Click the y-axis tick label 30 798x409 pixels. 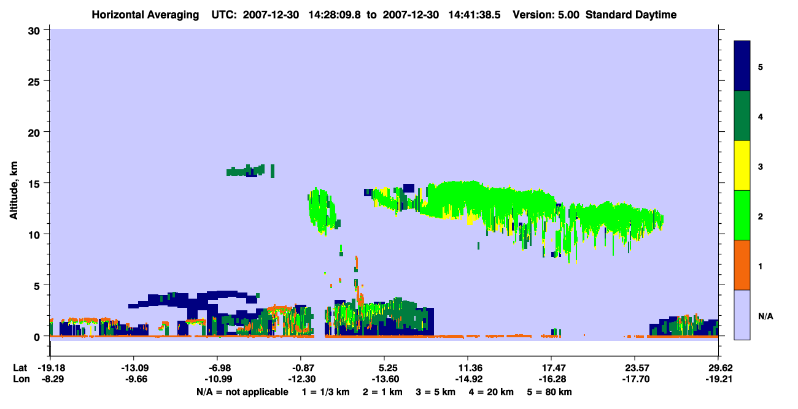(36, 29)
